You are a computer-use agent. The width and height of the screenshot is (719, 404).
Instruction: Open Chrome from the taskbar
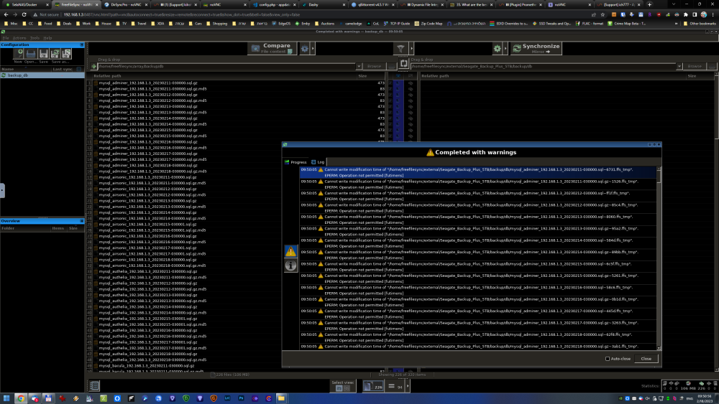click(x=21, y=398)
